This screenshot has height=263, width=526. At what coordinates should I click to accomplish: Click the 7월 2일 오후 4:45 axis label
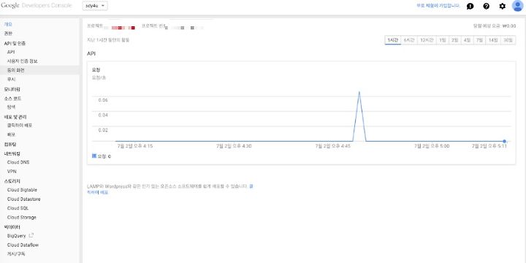coord(333,146)
